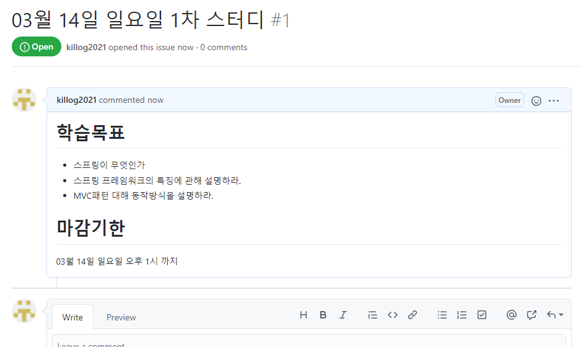Open killog2021 link in comment header

pos(76,100)
